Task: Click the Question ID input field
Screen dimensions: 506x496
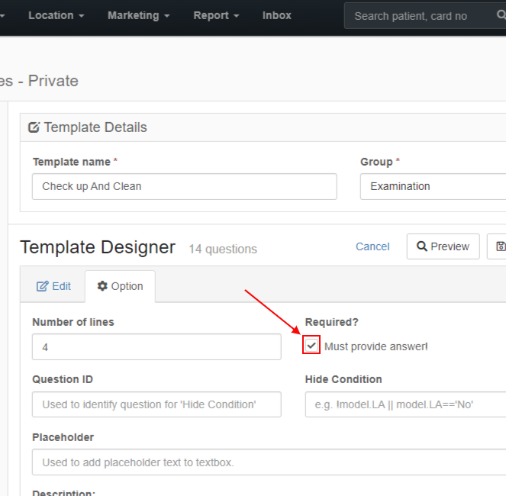Action: click(156, 404)
